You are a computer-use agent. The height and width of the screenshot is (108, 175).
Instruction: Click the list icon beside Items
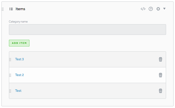11,9
